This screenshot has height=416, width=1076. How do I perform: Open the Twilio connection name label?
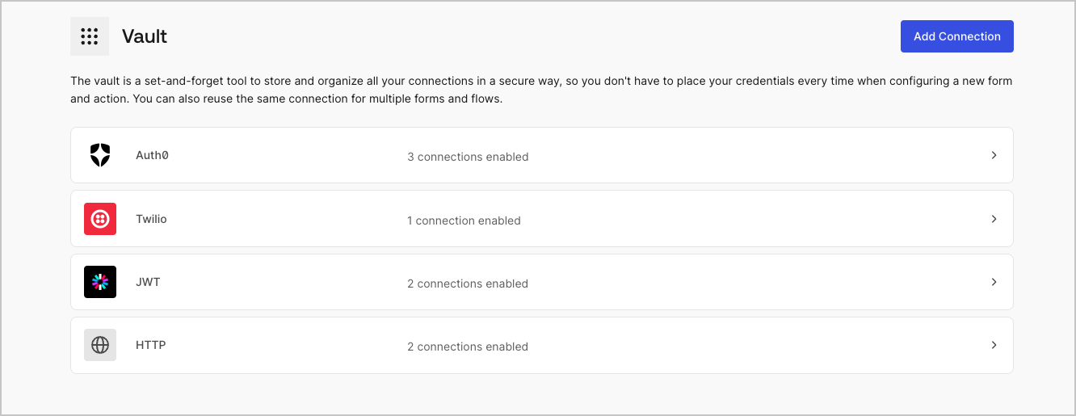tap(151, 219)
